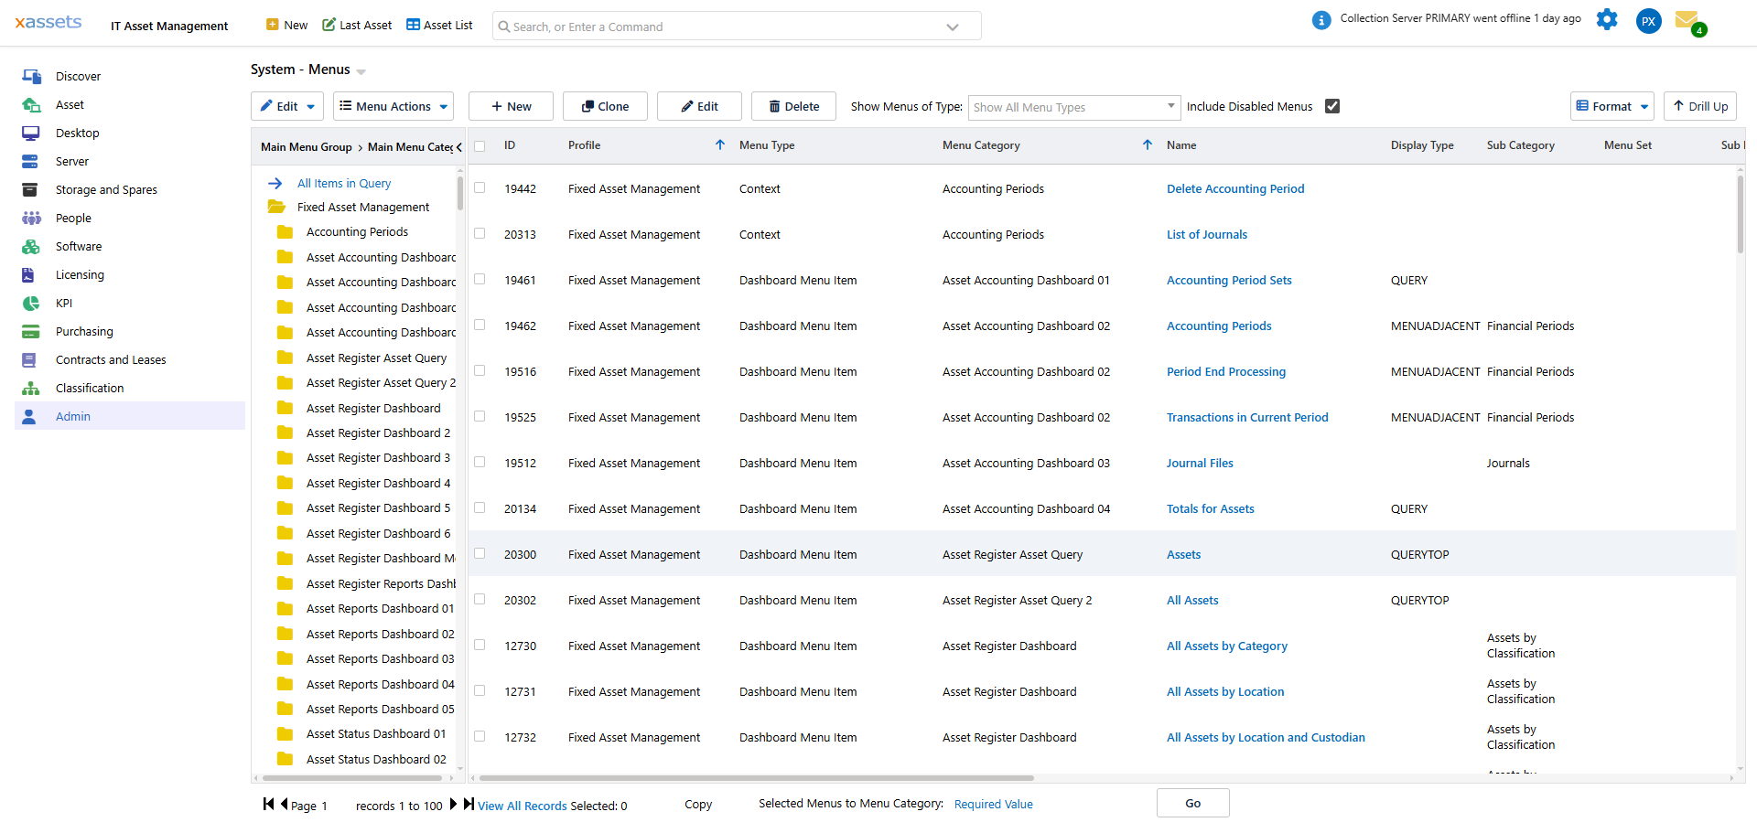
Task: Open the Show All Menu Types dropdown
Action: pyautogui.click(x=1073, y=107)
